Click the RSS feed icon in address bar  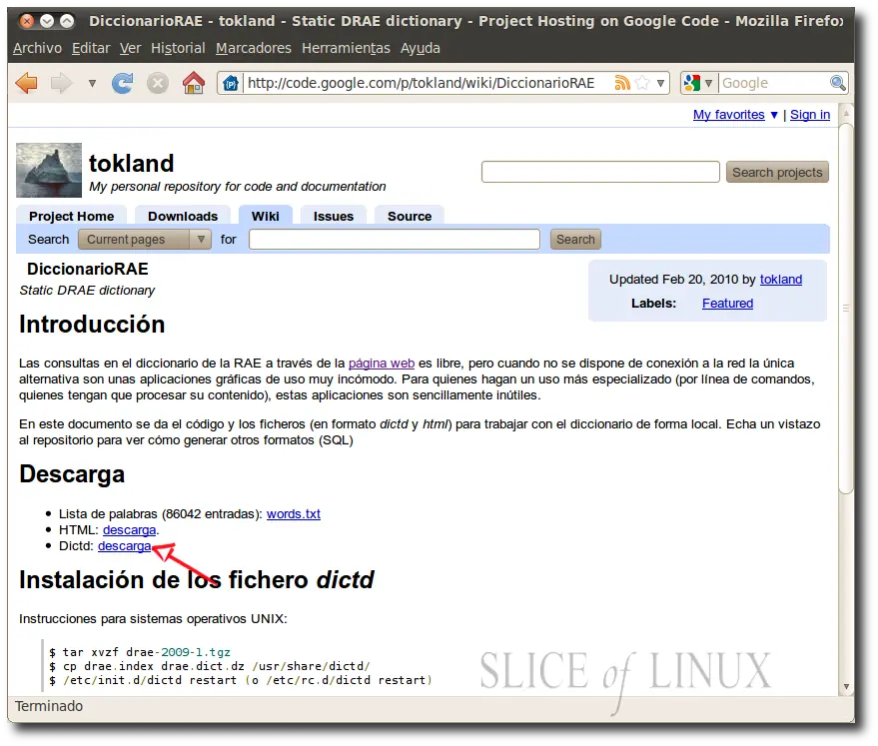point(622,83)
